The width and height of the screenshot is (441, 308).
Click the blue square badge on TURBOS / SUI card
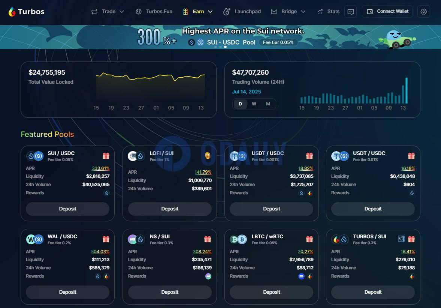[401, 239]
